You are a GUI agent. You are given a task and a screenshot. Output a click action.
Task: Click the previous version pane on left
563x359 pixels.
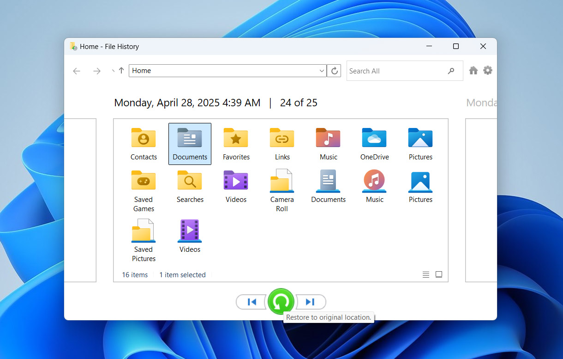(80, 200)
